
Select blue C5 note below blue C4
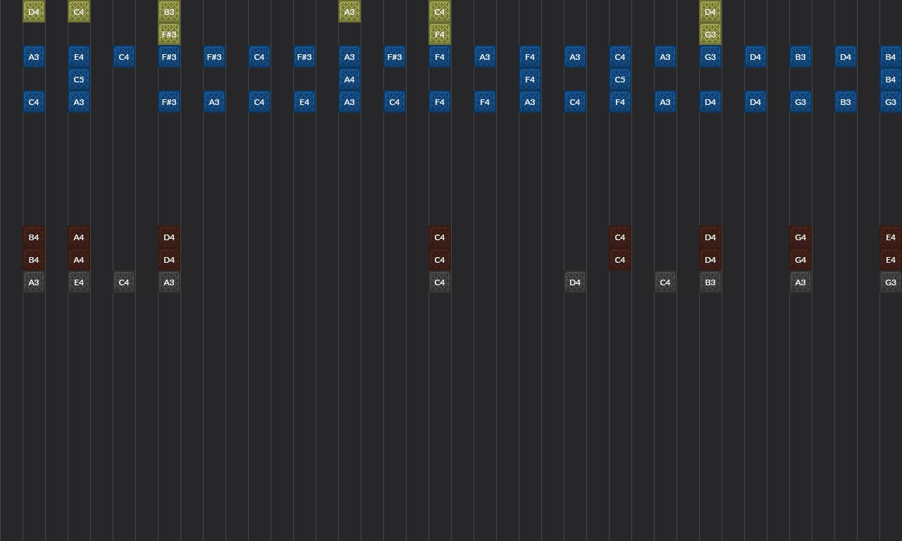[x=620, y=80]
